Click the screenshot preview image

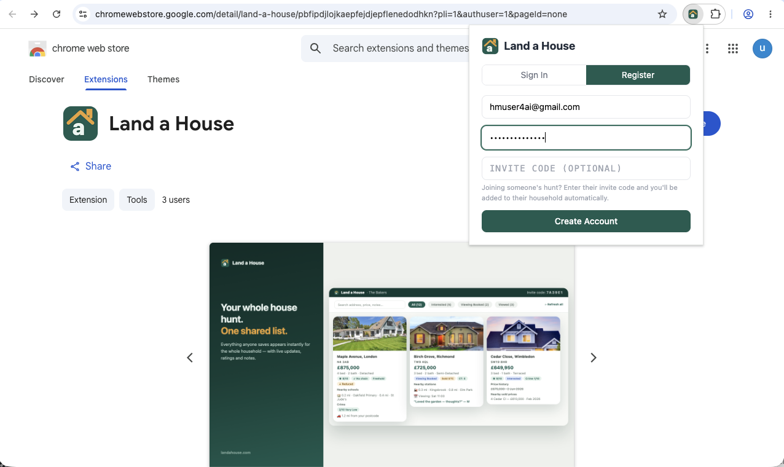(x=392, y=355)
